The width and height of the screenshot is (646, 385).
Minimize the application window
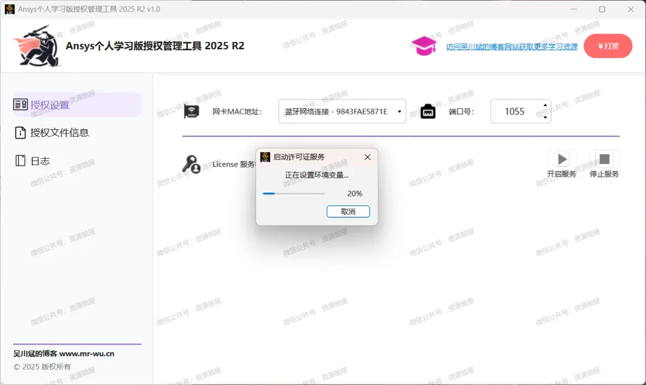[574, 9]
